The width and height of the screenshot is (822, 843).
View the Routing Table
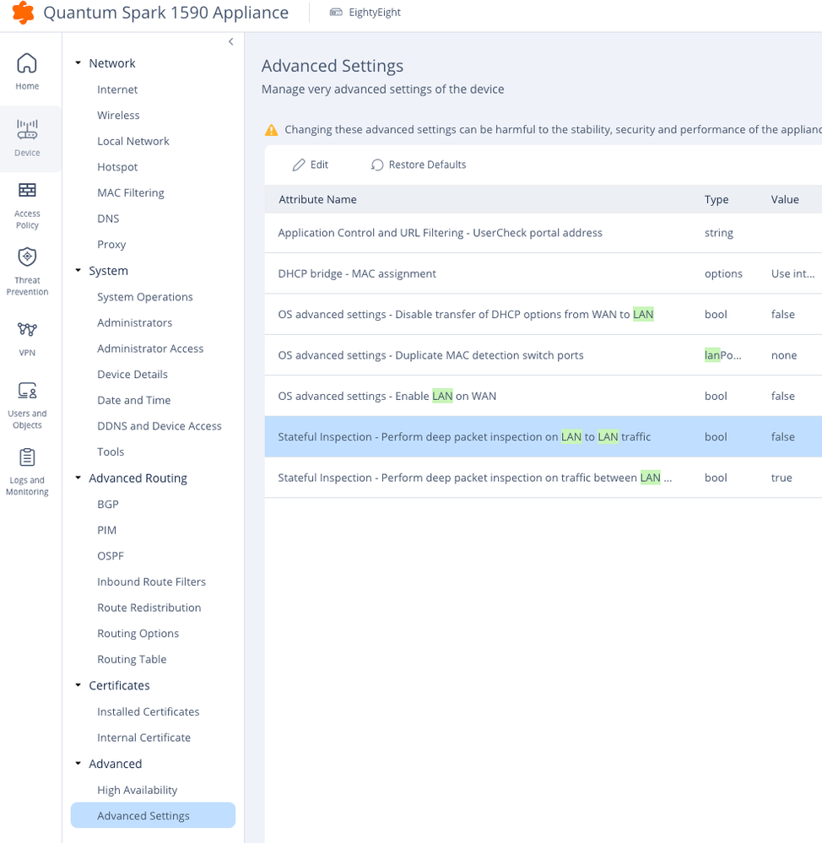click(x=132, y=659)
